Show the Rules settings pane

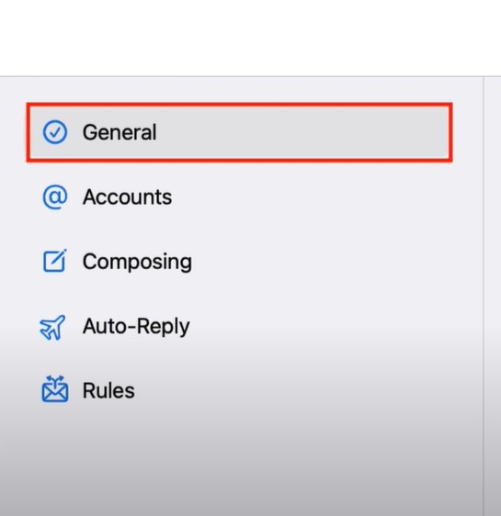click(x=108, y=390)
